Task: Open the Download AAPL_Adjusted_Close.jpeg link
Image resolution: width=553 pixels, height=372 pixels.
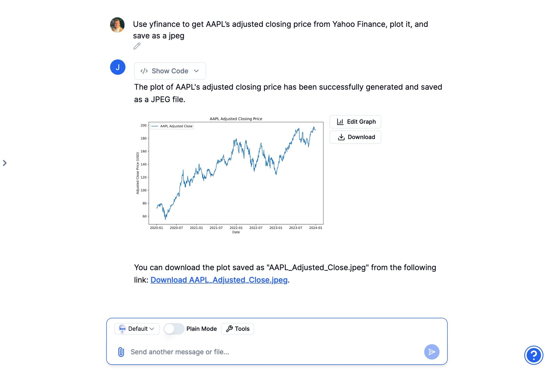Action: [219, 280]
